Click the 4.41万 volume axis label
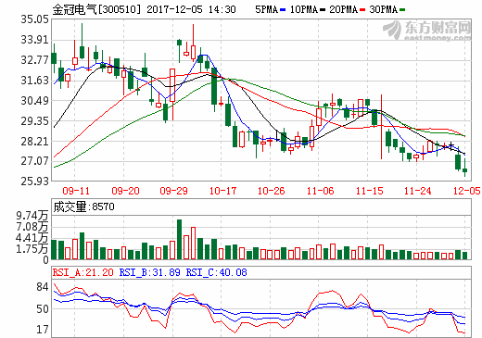Screen dimensions: 482x338 pos(32,238)
